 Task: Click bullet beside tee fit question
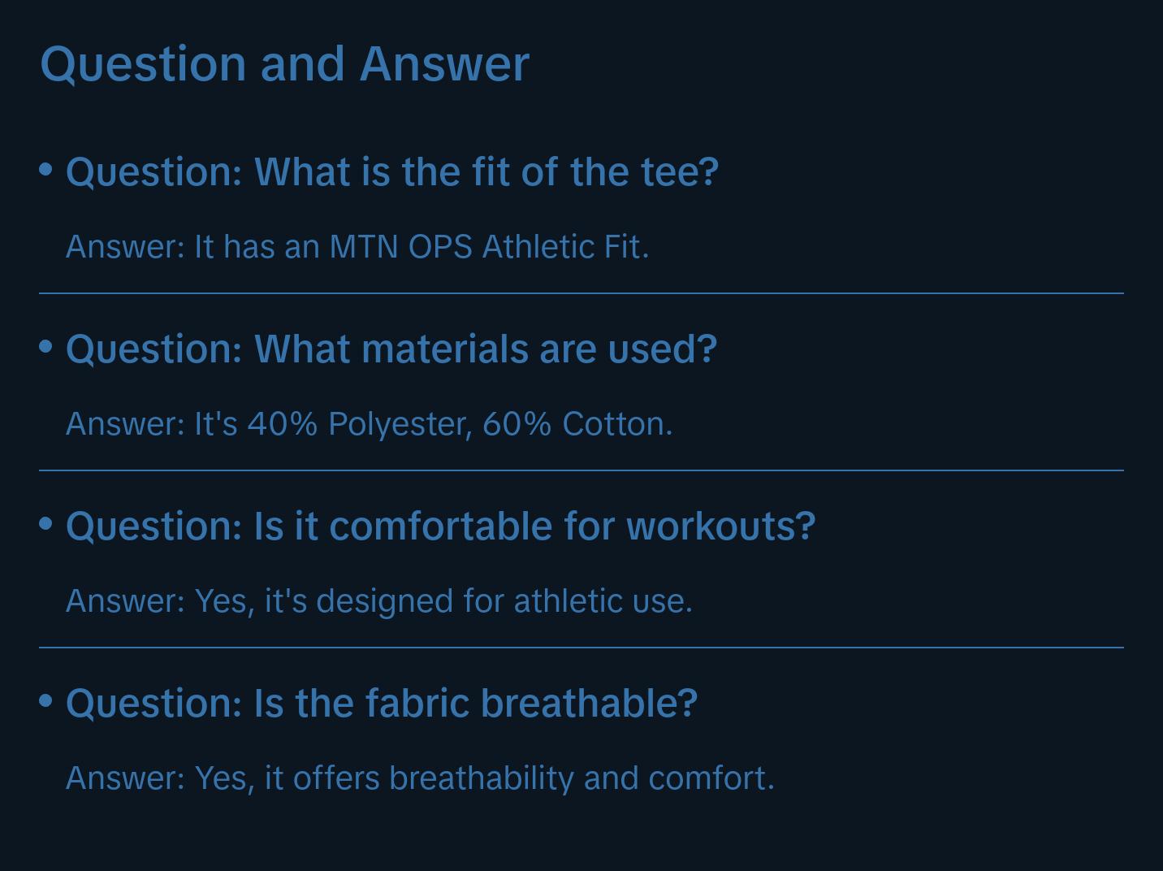click(46, 169)
